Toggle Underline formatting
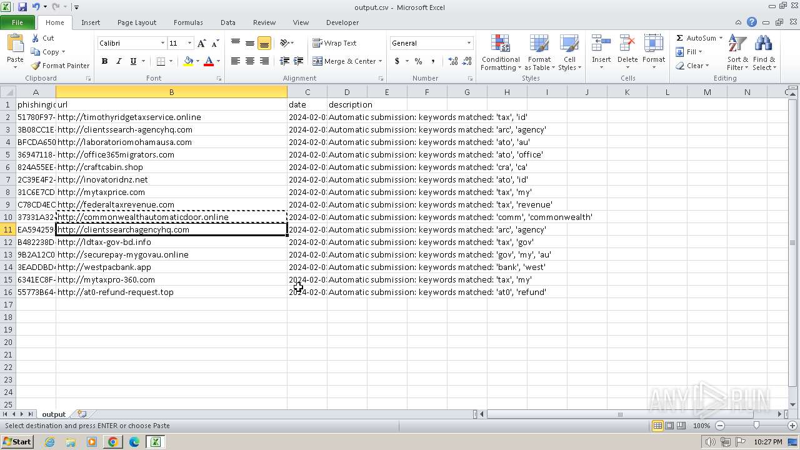Viewport: 800px width, 450px height. tap(133, 61)
